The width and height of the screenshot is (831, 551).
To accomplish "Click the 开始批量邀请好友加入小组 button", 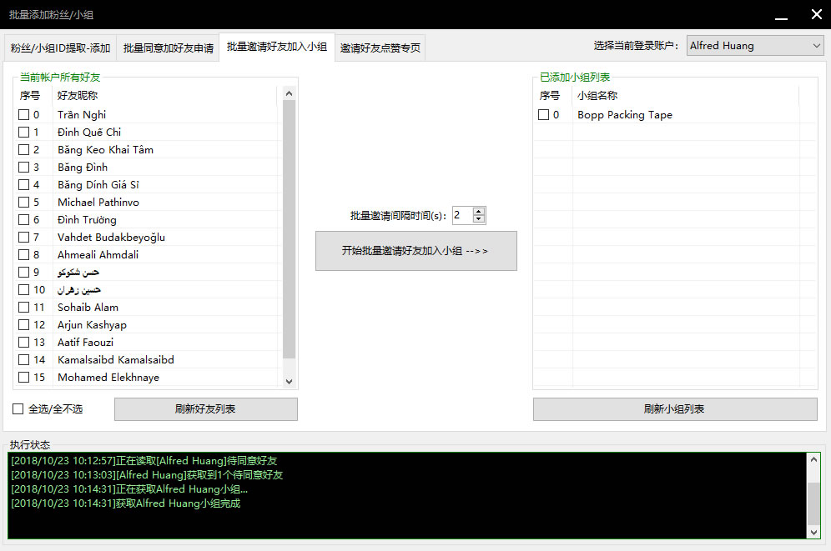I will [415, 251].
